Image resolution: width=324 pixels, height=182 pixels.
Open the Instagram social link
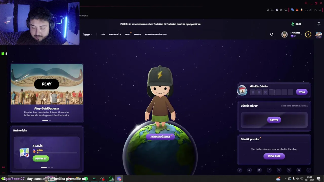[x=279, y=170]
